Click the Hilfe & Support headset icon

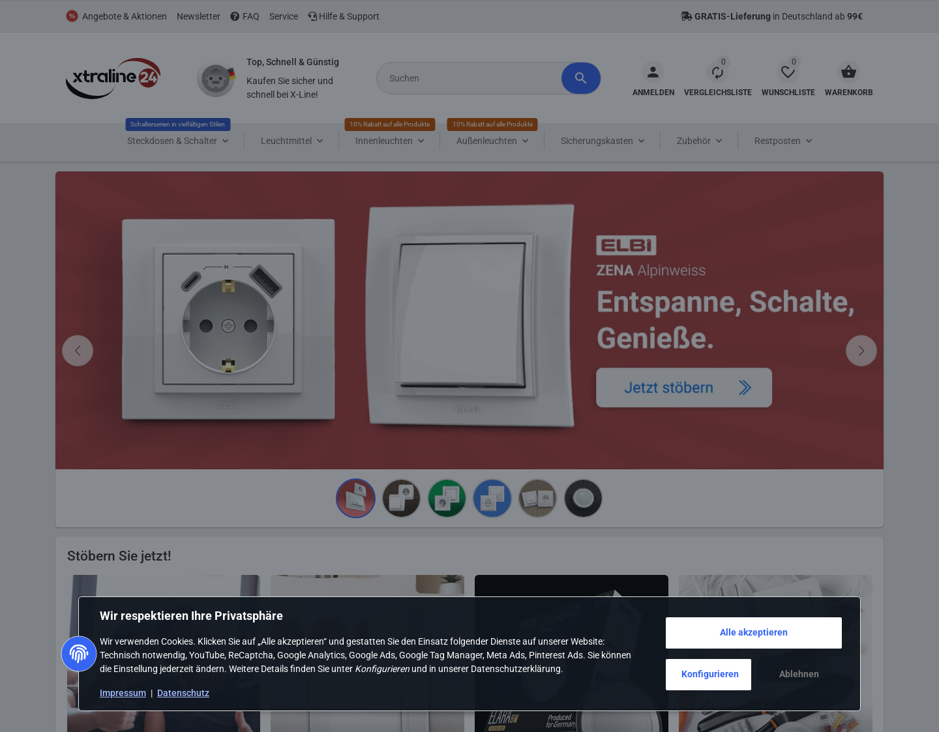click(312, 16)
